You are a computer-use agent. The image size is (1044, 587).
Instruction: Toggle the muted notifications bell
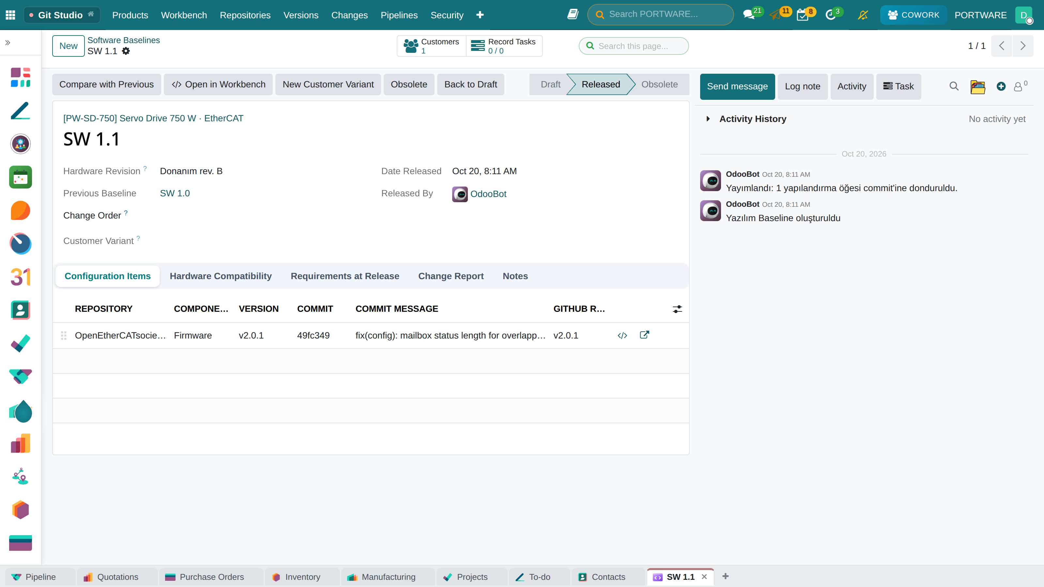point(863,15)
